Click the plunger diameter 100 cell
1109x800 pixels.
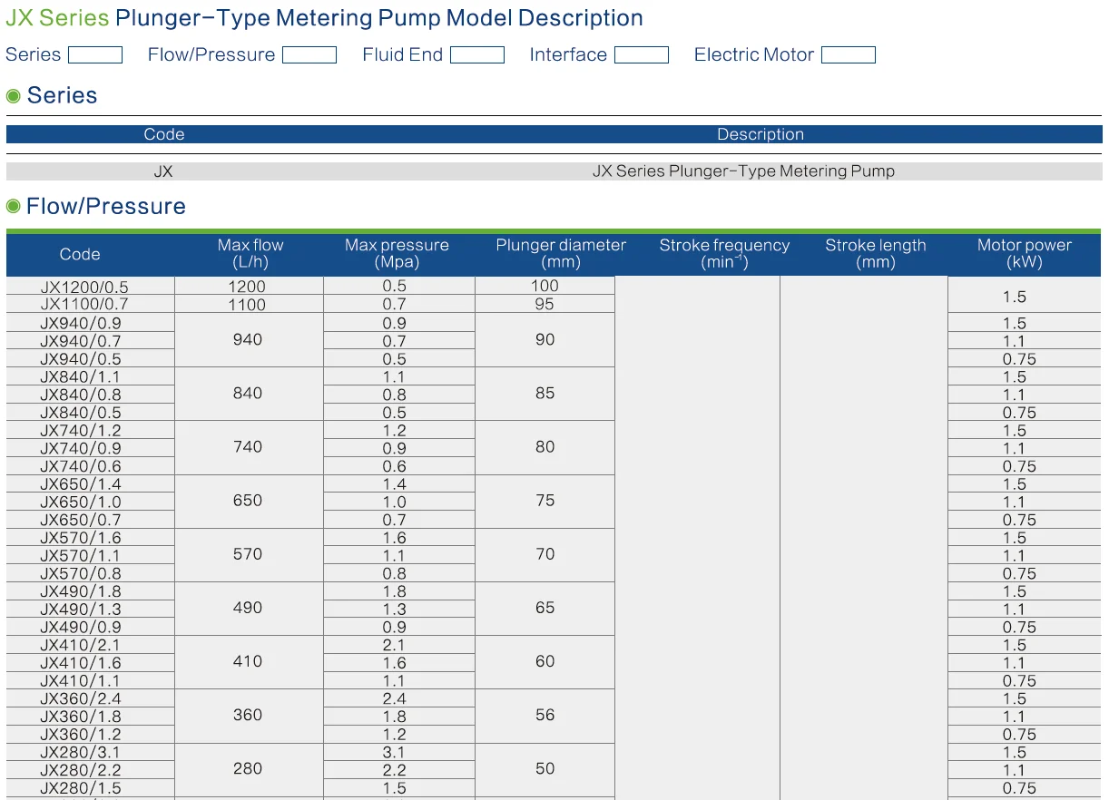coord(545,286)
